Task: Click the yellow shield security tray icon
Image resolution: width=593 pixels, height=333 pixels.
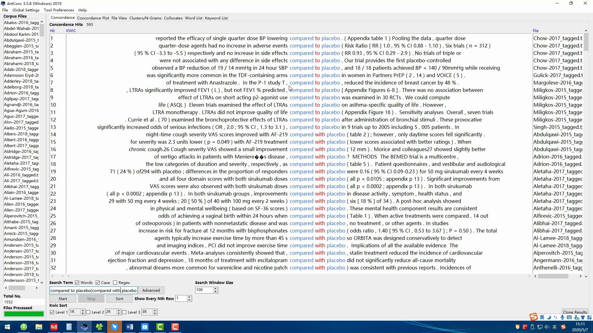Action: (x=517, y=327)
